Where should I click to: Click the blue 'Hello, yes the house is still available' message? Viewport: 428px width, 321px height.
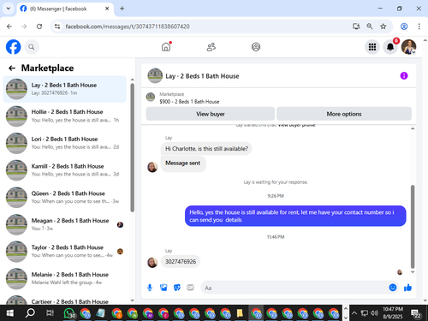pos(295,216)
